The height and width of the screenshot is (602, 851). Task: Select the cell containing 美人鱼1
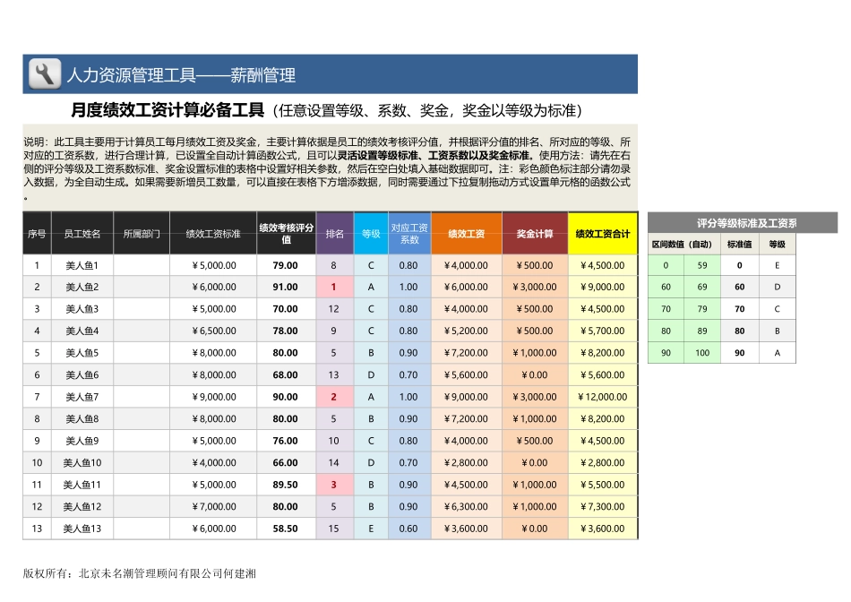pyautogui.click(x=83, y=265)
